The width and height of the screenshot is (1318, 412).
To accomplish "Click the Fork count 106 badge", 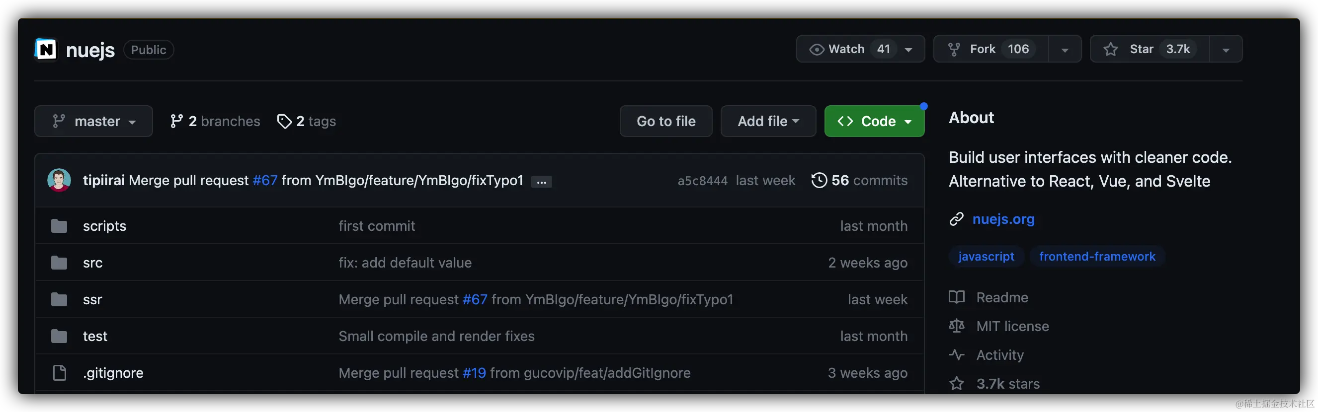I will pos(1018,49).
